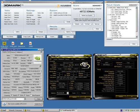Viewport: 140px width, 112px height.
Task: Open the GeForce GTX 260 GPU selection dropdown
Action: [25, 99]
